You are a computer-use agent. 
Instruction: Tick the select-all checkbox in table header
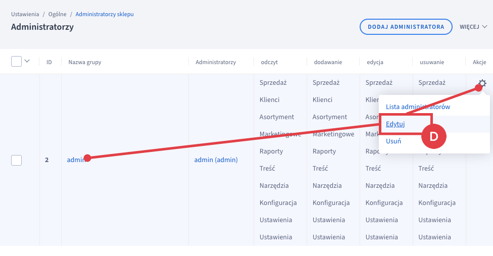(x=16, y=61)
